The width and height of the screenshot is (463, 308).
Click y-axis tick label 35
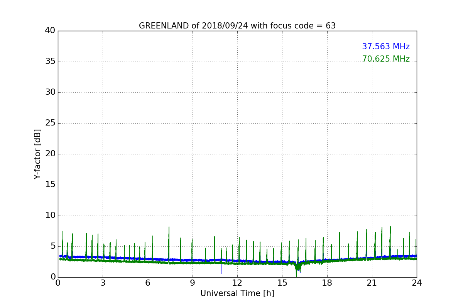point(50,61)
